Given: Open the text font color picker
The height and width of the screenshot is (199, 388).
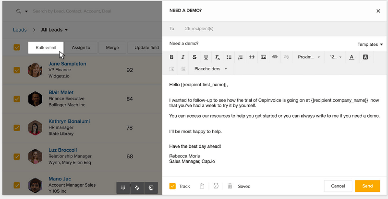Looking at the screenshot, I should click(x=352, y=57).
